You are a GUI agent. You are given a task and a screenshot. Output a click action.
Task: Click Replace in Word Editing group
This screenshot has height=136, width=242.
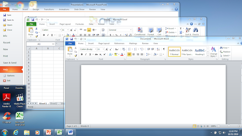click(x=225, y=52)
